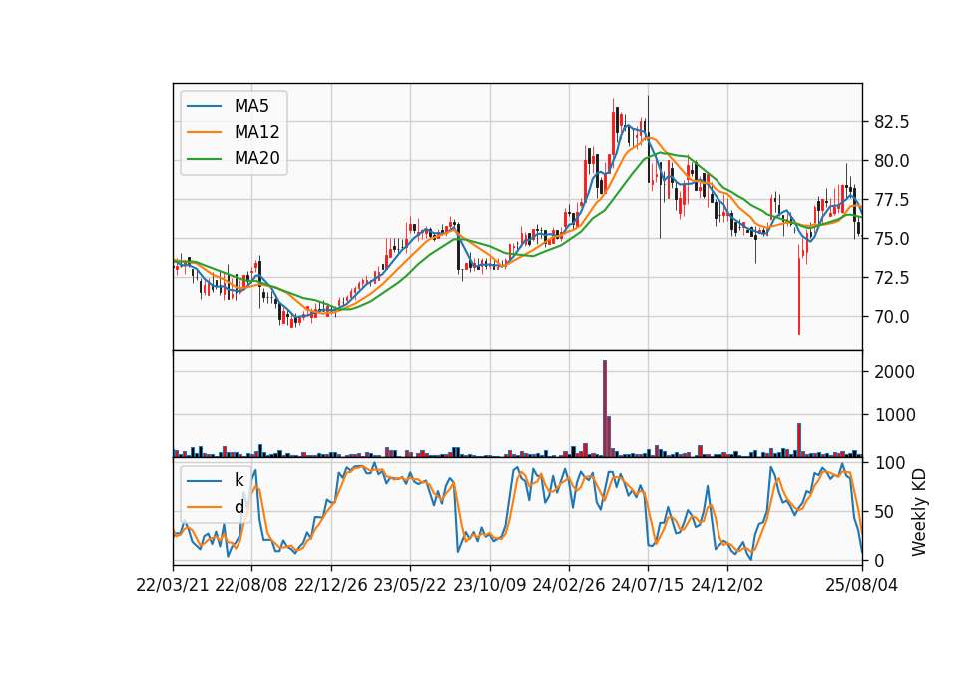The width and height of the screenshot is (958, 689).
Task: Click the 72.5 price axis label
Action: tap(892, 278)
